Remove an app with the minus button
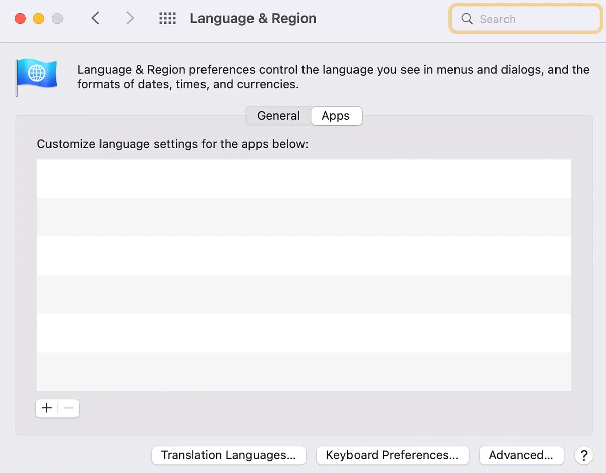The height and width of the screenshot is (473, 606). click(69, 408)
